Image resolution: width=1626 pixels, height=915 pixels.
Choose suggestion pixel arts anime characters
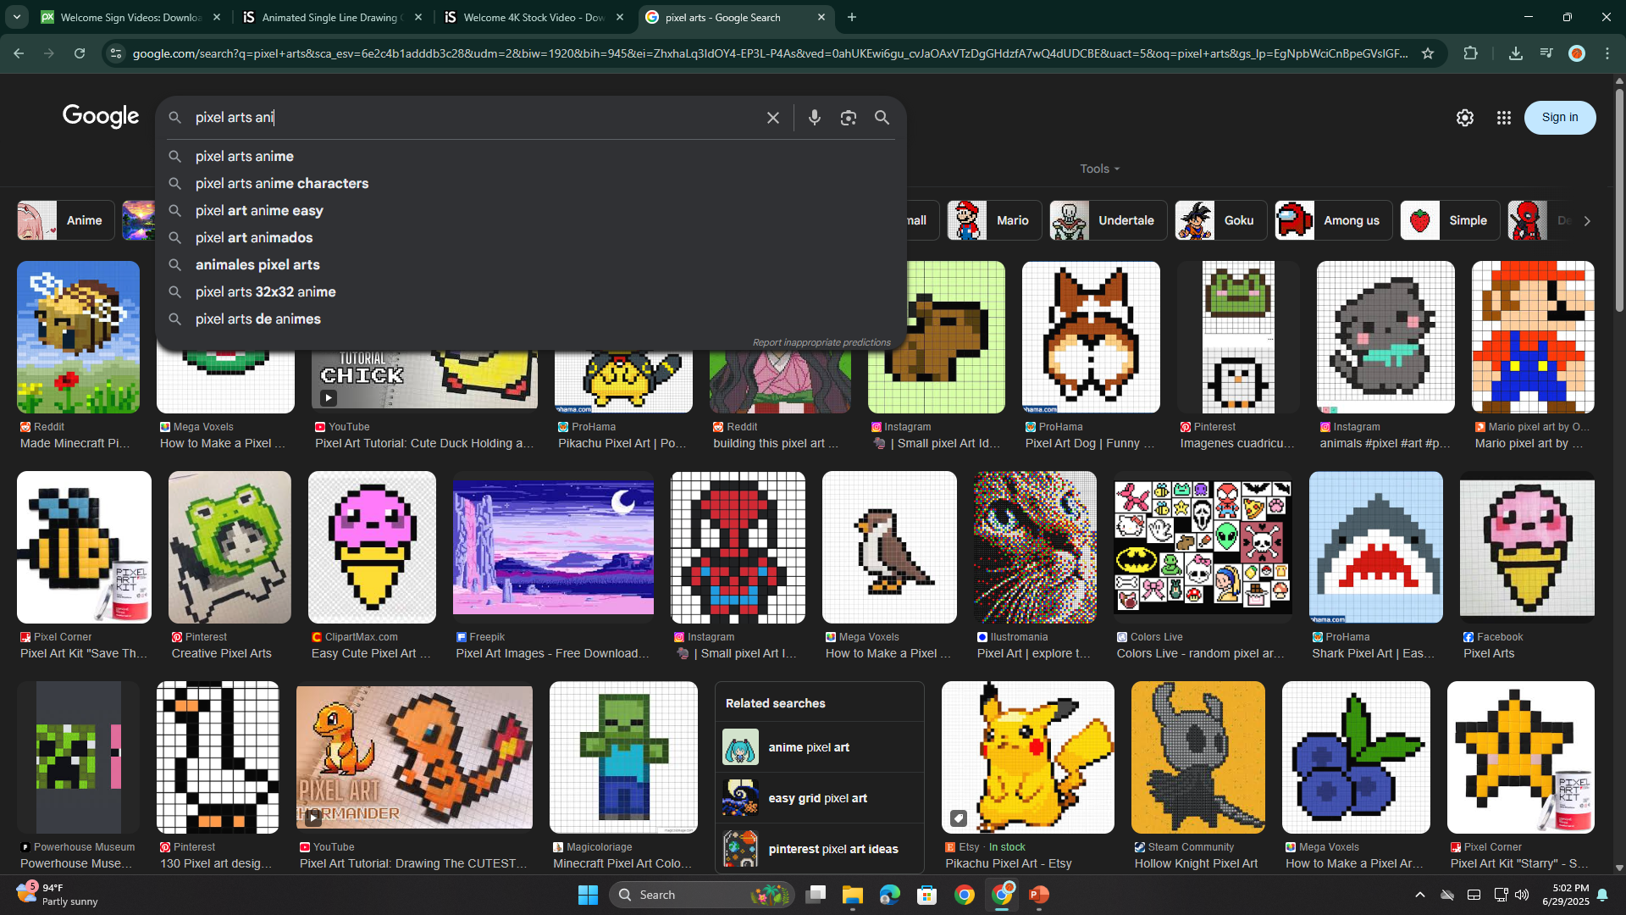pyautogui.click(x=531, y=183)
